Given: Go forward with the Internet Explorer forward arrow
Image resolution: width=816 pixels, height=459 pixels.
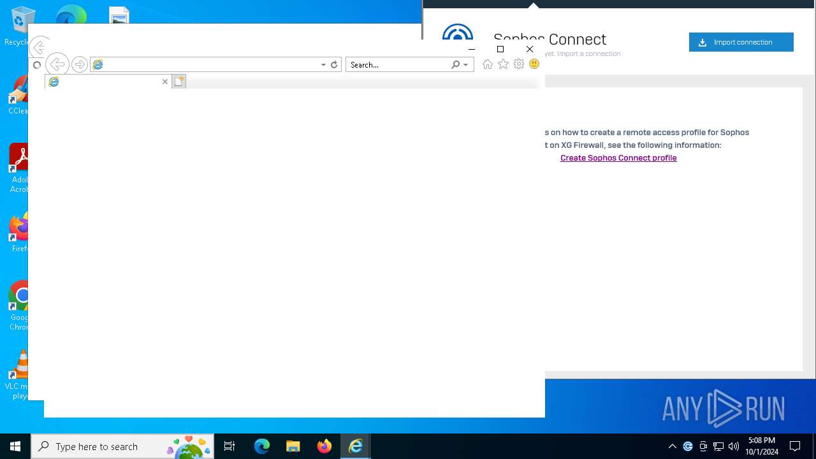Looking at the screenshot, I should click(79, 64).
